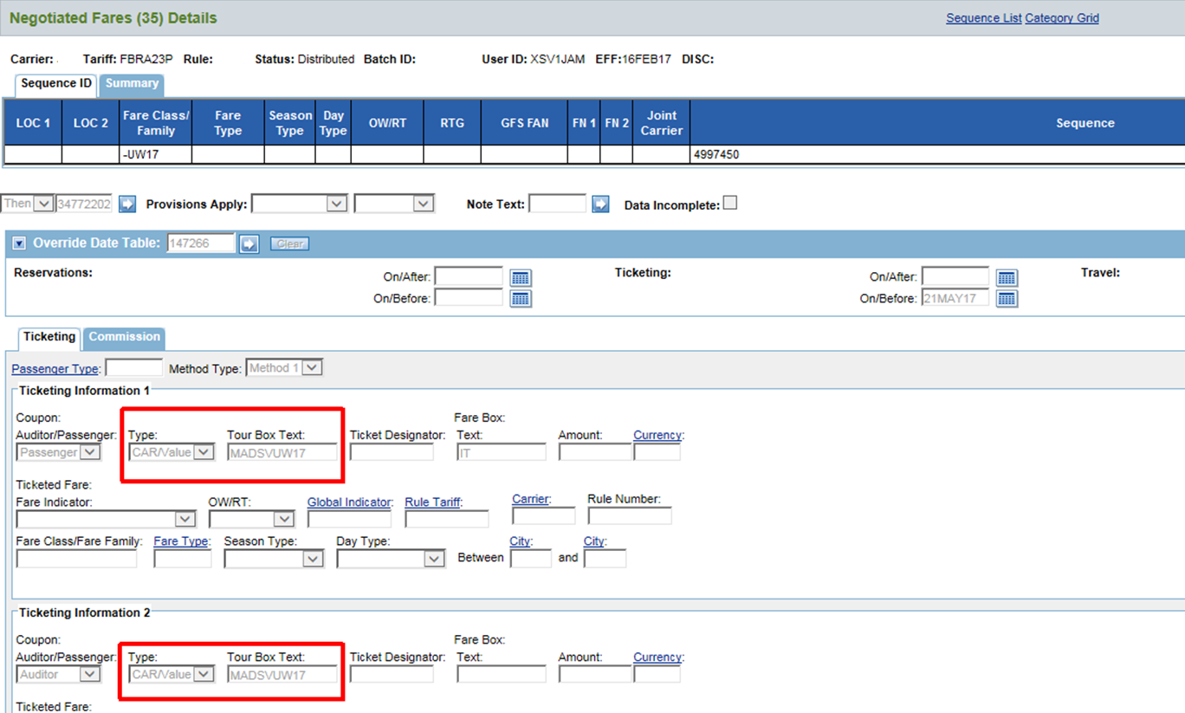
Task: Click the Passenger Type link
Action: point(55,369)
